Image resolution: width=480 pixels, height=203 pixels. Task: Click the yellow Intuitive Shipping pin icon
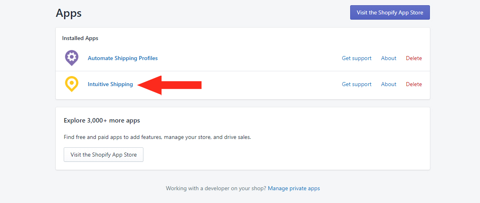click(71, 84)
